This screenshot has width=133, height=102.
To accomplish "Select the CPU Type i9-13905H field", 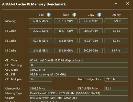I will coord(78,60).
